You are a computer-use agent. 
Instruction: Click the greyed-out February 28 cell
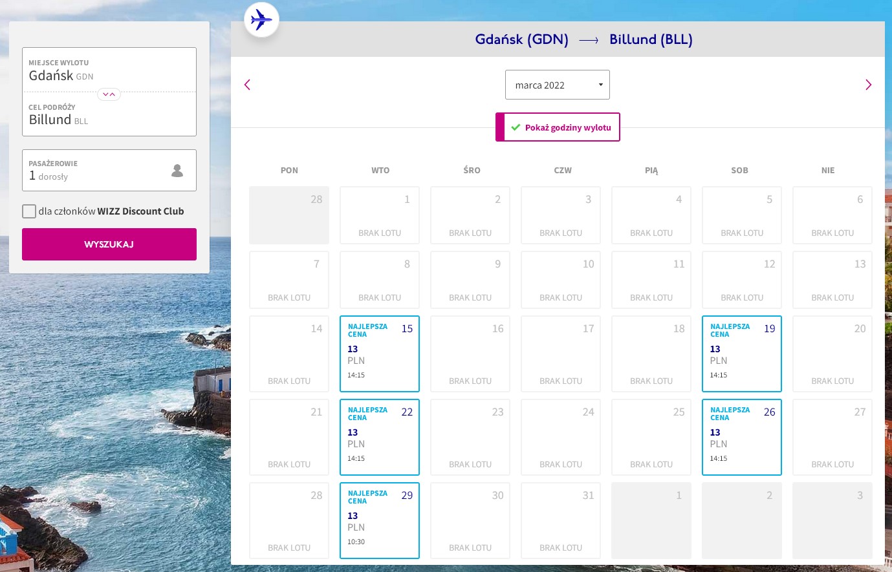click(289, 215)
